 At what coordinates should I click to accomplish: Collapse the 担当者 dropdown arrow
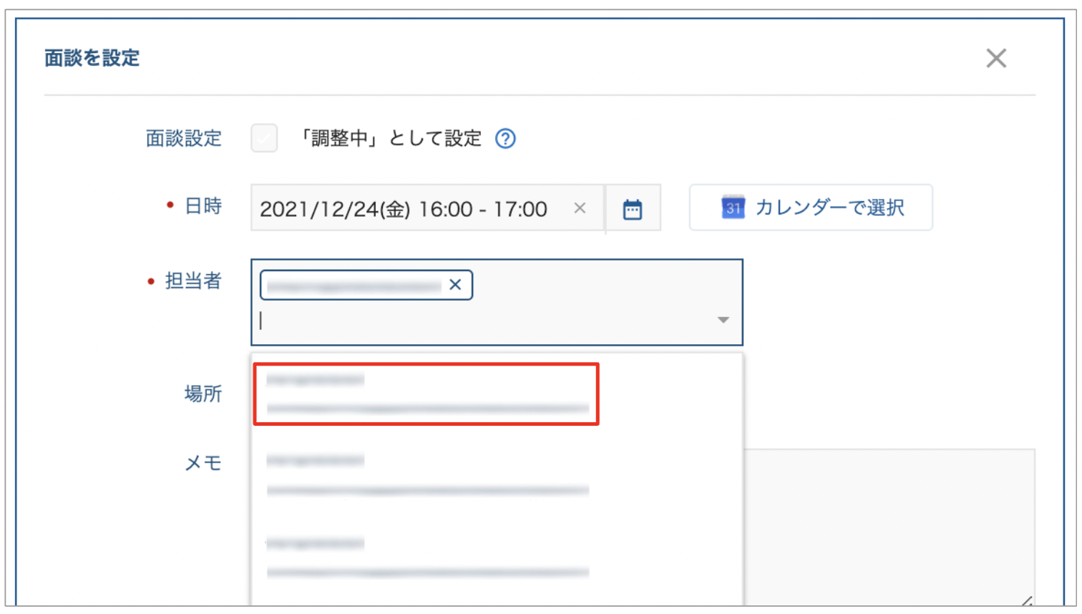pos(723,320)
